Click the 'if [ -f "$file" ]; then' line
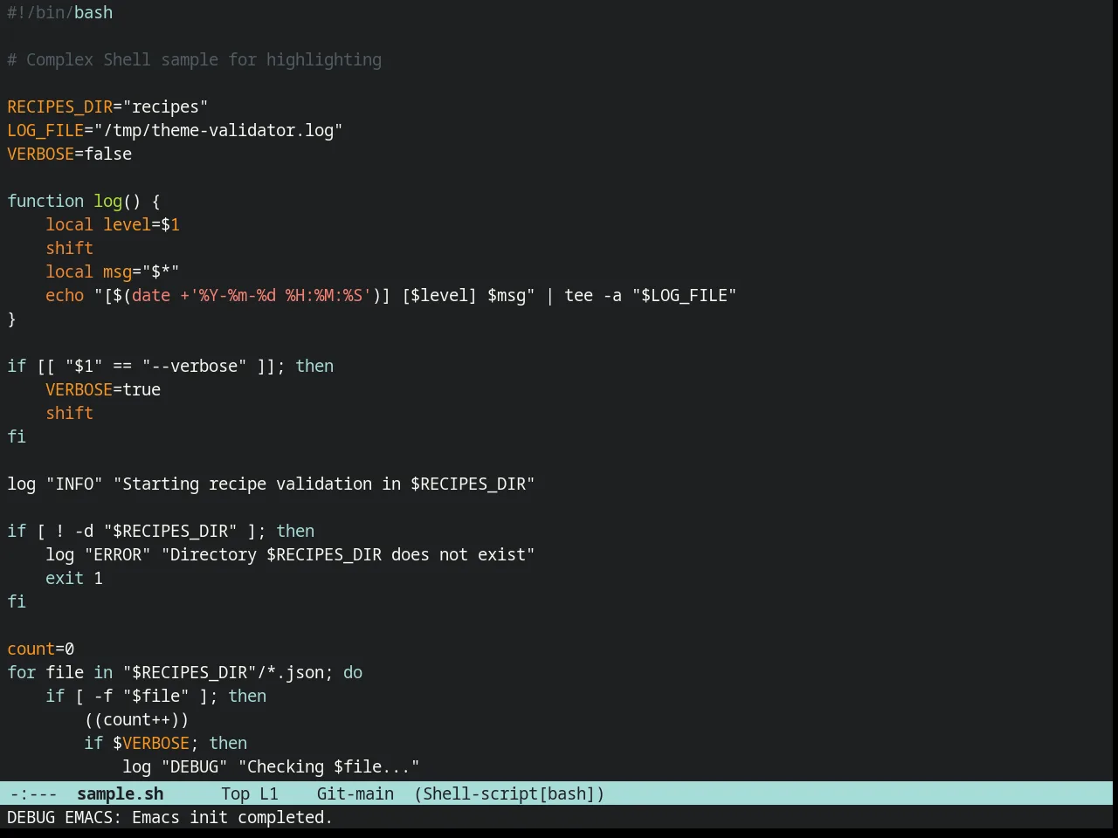The height and width of the screenshot is (838, 1118). 156,696
